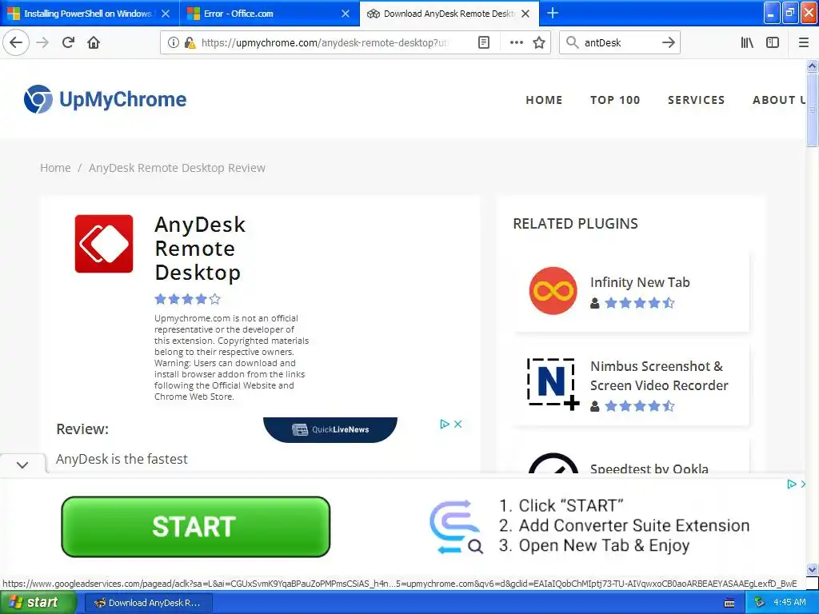
Task: Click the "Add Converter Suite Extension" ad text
Action: click(634, 525)
